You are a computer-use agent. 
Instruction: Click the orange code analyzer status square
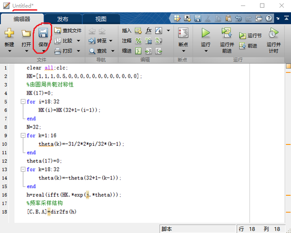[x=288, y=66]
